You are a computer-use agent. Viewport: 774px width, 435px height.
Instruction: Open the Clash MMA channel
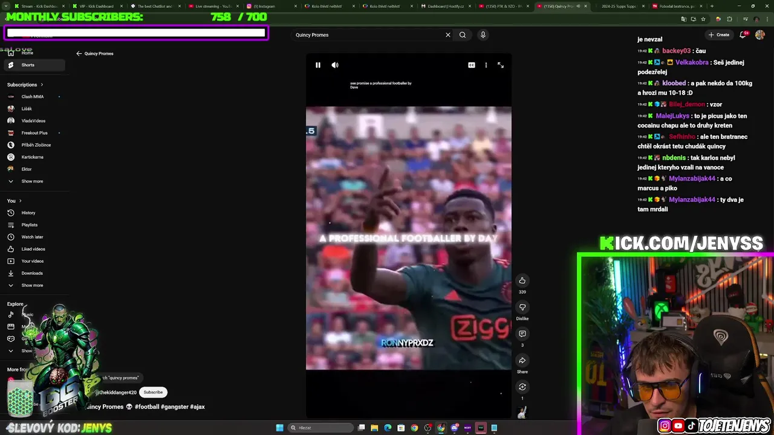(33, 97)
